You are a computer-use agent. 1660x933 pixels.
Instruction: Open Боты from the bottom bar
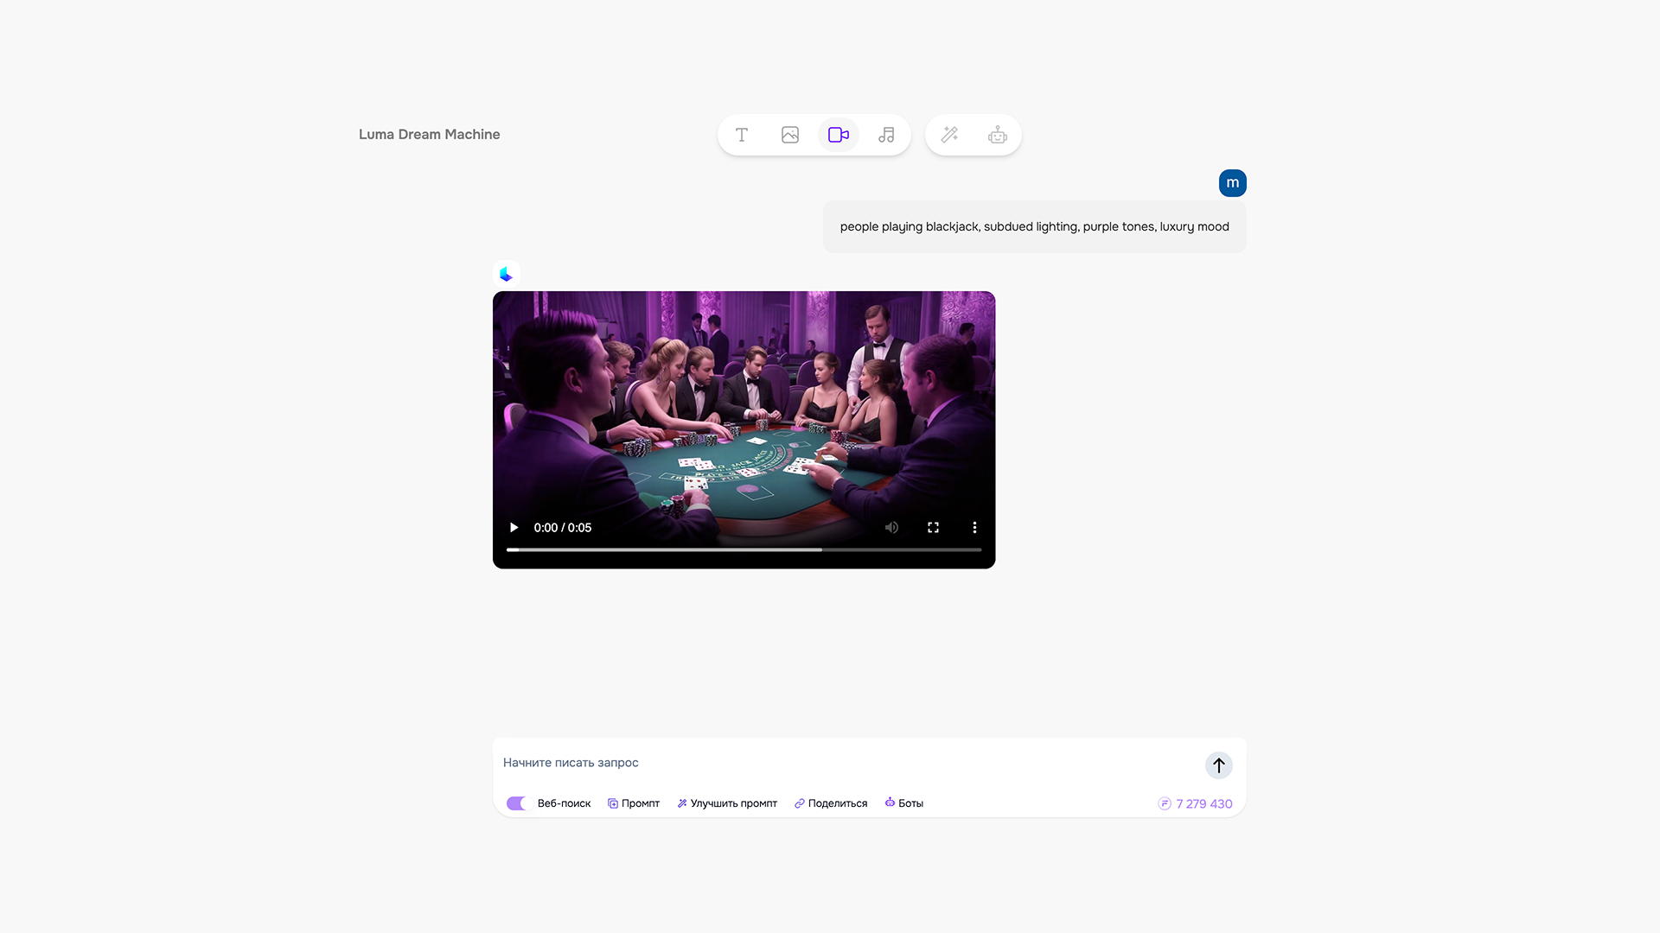click(904, 803)
